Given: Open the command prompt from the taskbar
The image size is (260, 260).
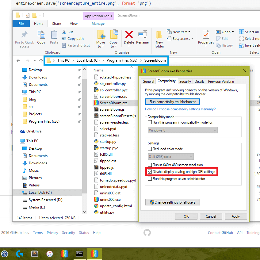Looking at the screenshot, I should 79,254.
